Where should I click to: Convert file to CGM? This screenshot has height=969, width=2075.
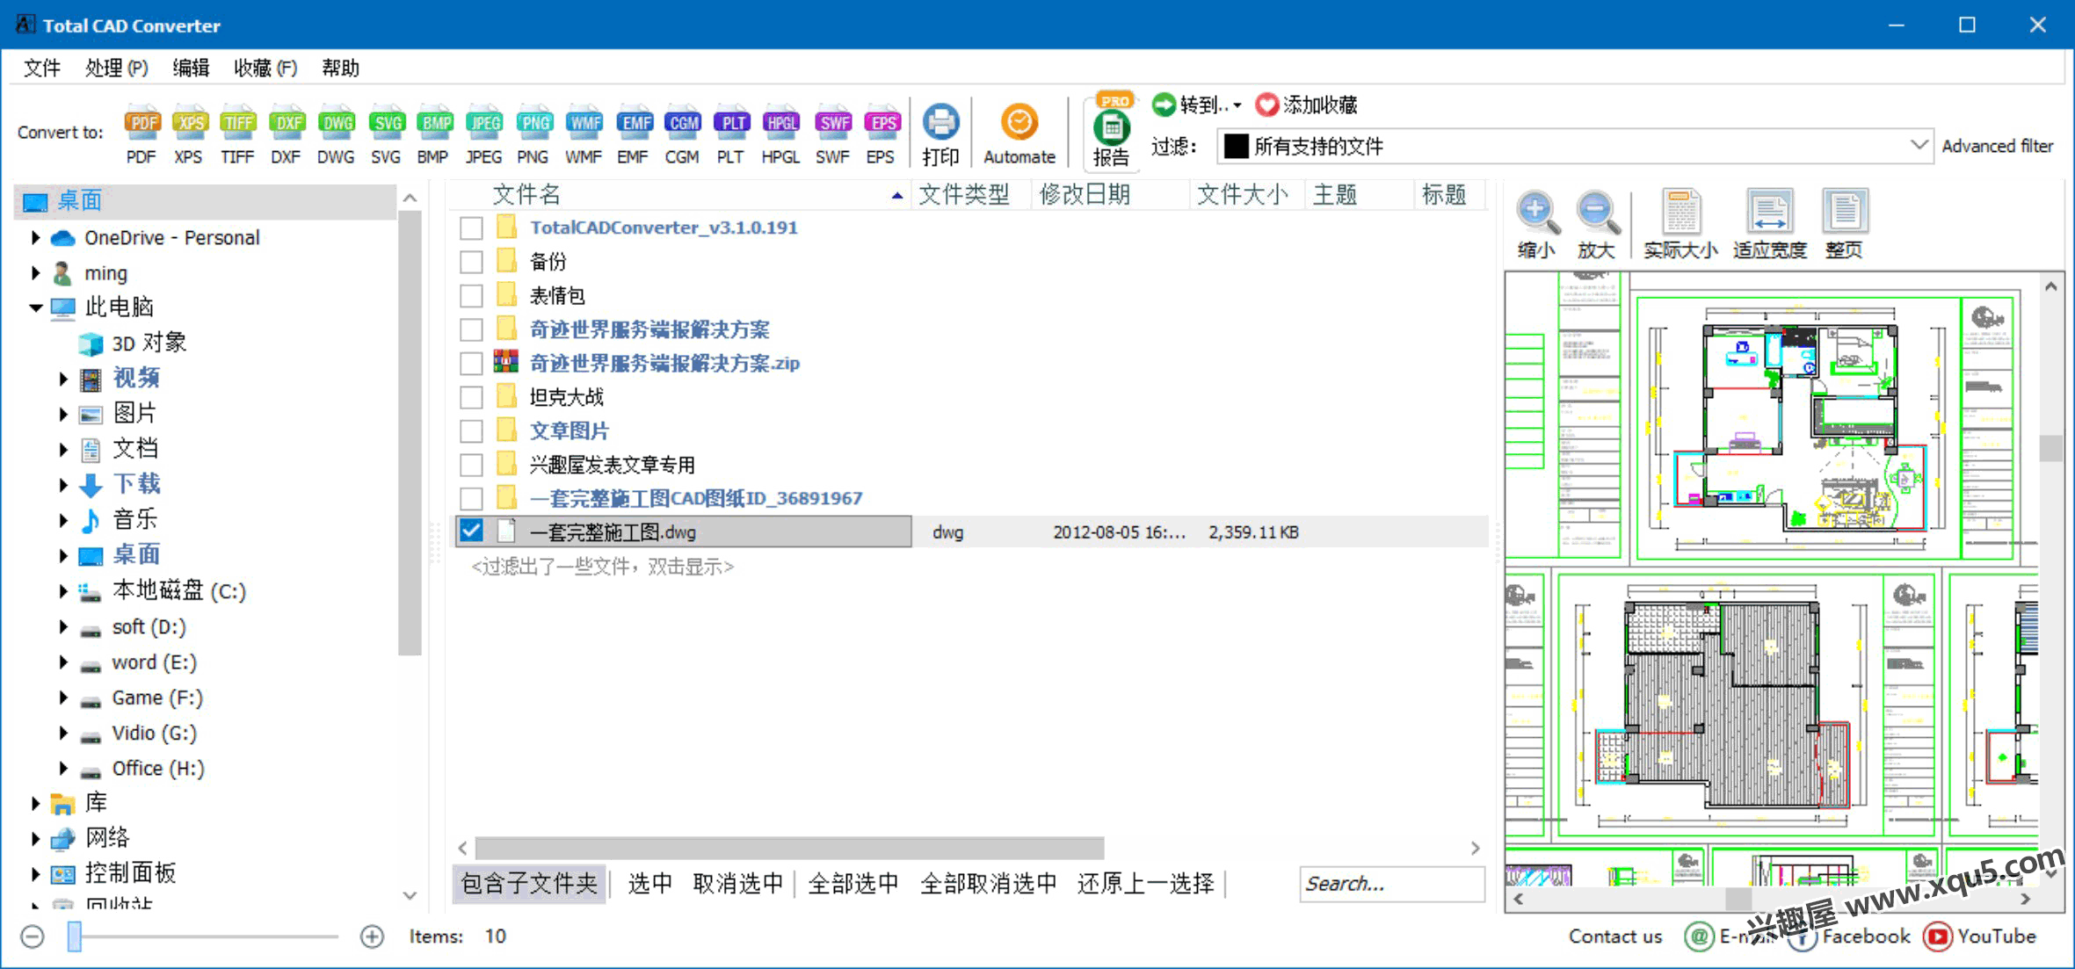[x=682, y=134]
